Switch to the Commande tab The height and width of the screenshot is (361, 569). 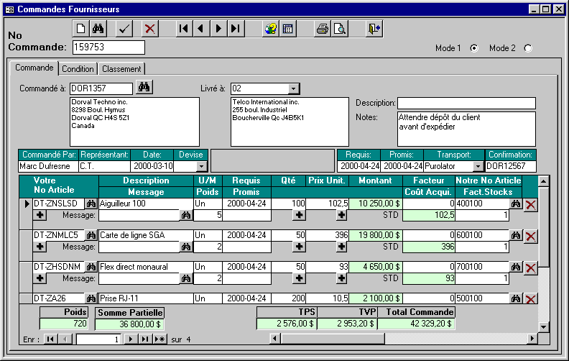34,68
